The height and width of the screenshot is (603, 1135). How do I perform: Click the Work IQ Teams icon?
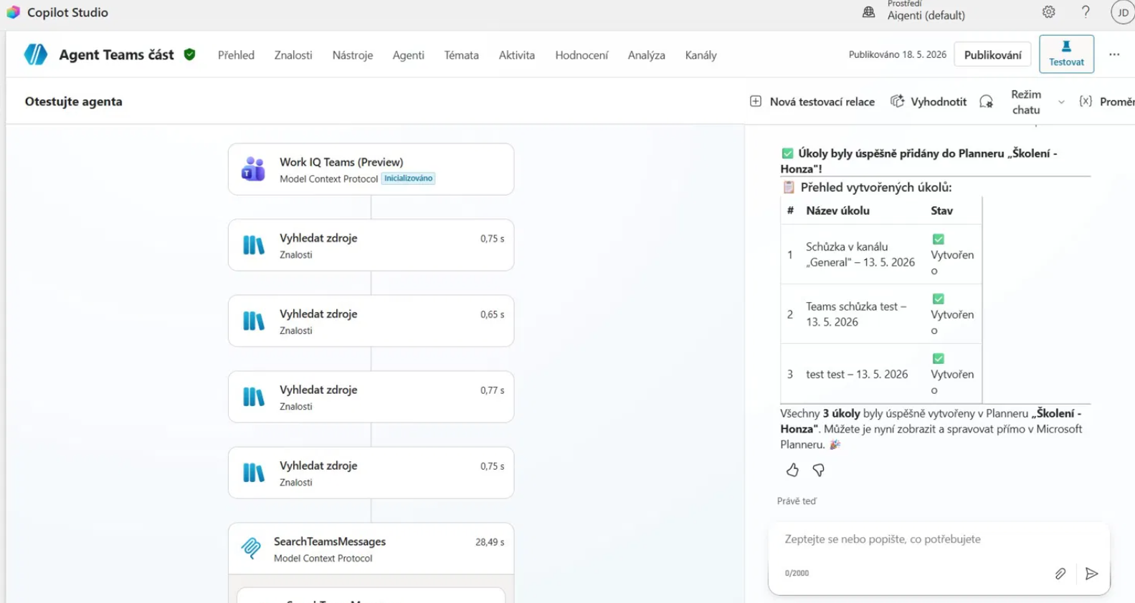click(x=253, y=169)
